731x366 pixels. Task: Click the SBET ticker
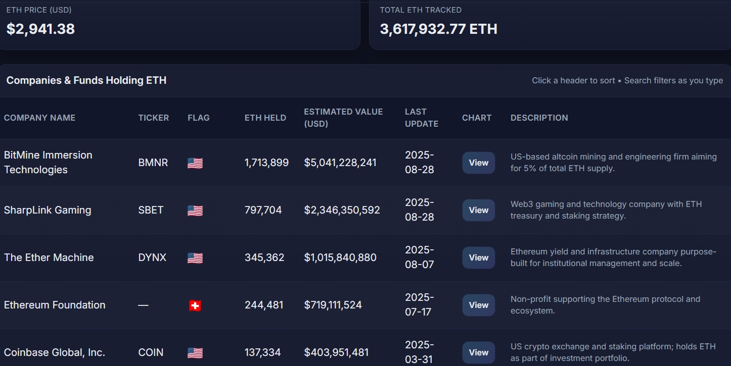[x=151, y=210]
